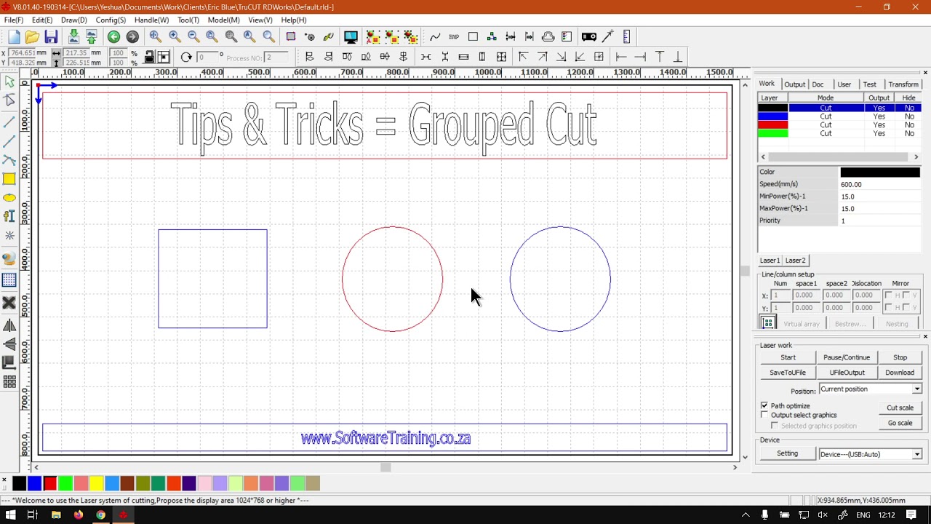Switch to the Output tab
The height and width of the screenshot is (524, 931).
(794, 84)
